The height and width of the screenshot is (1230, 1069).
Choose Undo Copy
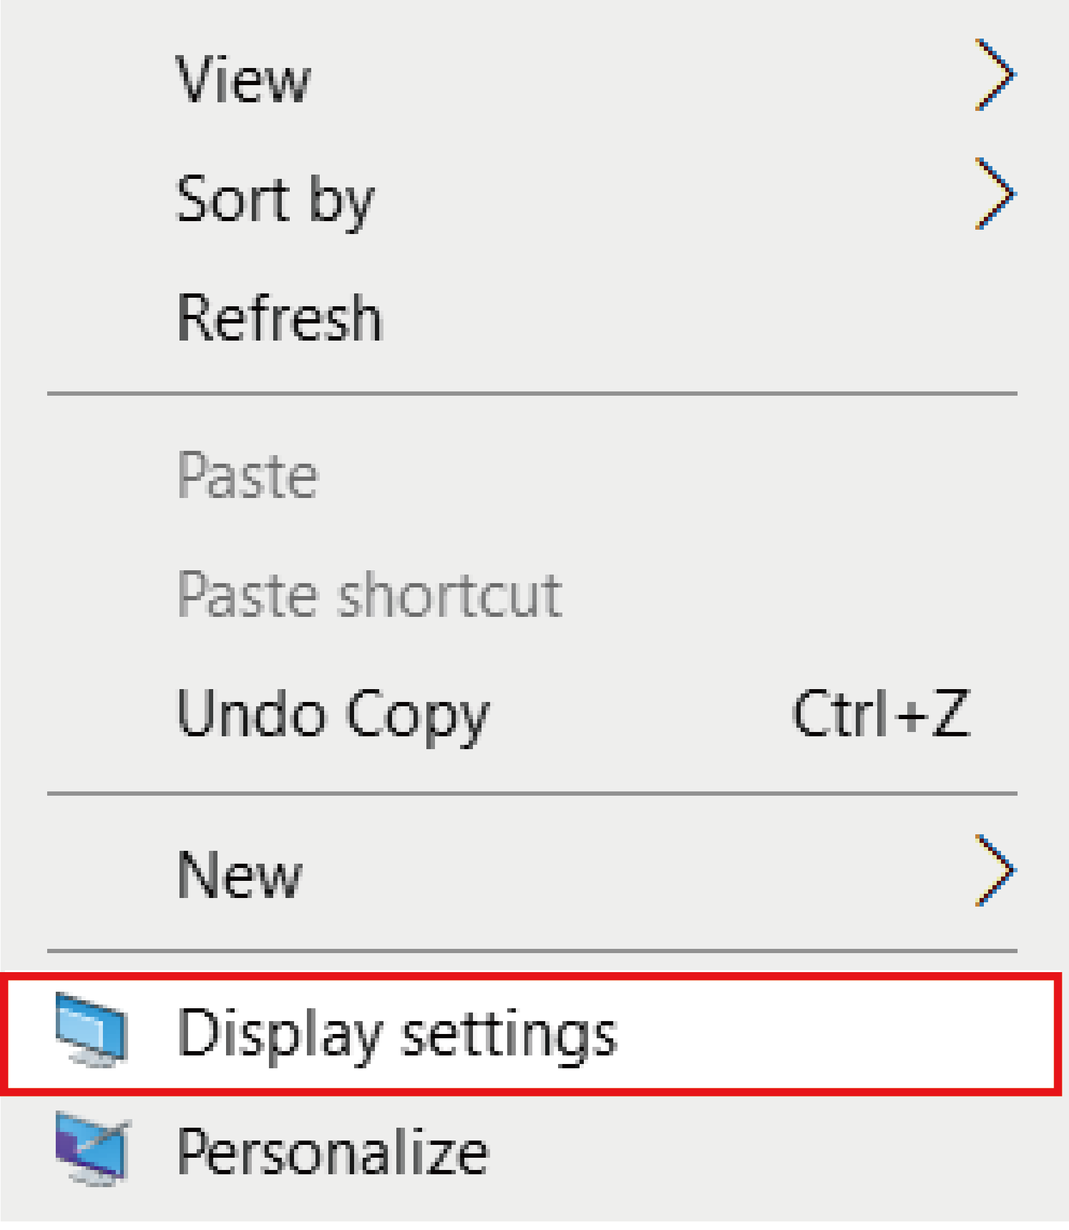pos(333,714)
